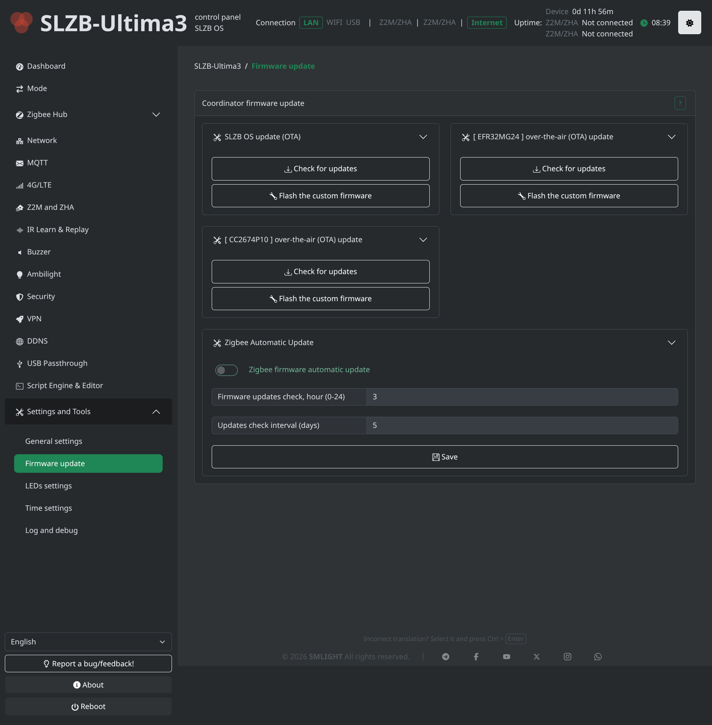712x725 pixels.
Task: Open the Telegram social icon in footer
Action: pos(445,657)
